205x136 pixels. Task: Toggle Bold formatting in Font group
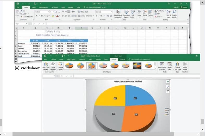(x=36, y=16)
